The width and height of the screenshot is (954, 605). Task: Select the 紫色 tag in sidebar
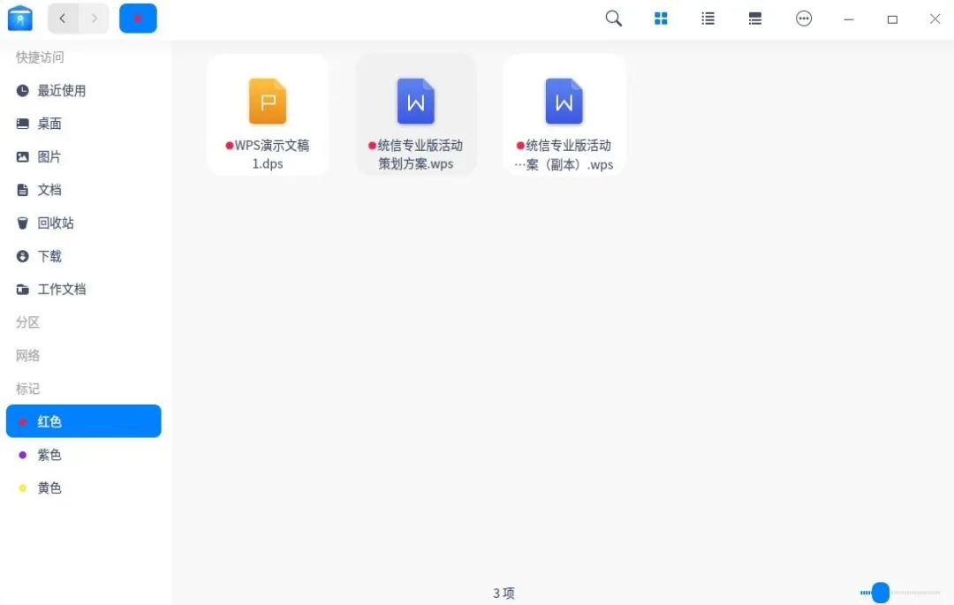point(83,455)
